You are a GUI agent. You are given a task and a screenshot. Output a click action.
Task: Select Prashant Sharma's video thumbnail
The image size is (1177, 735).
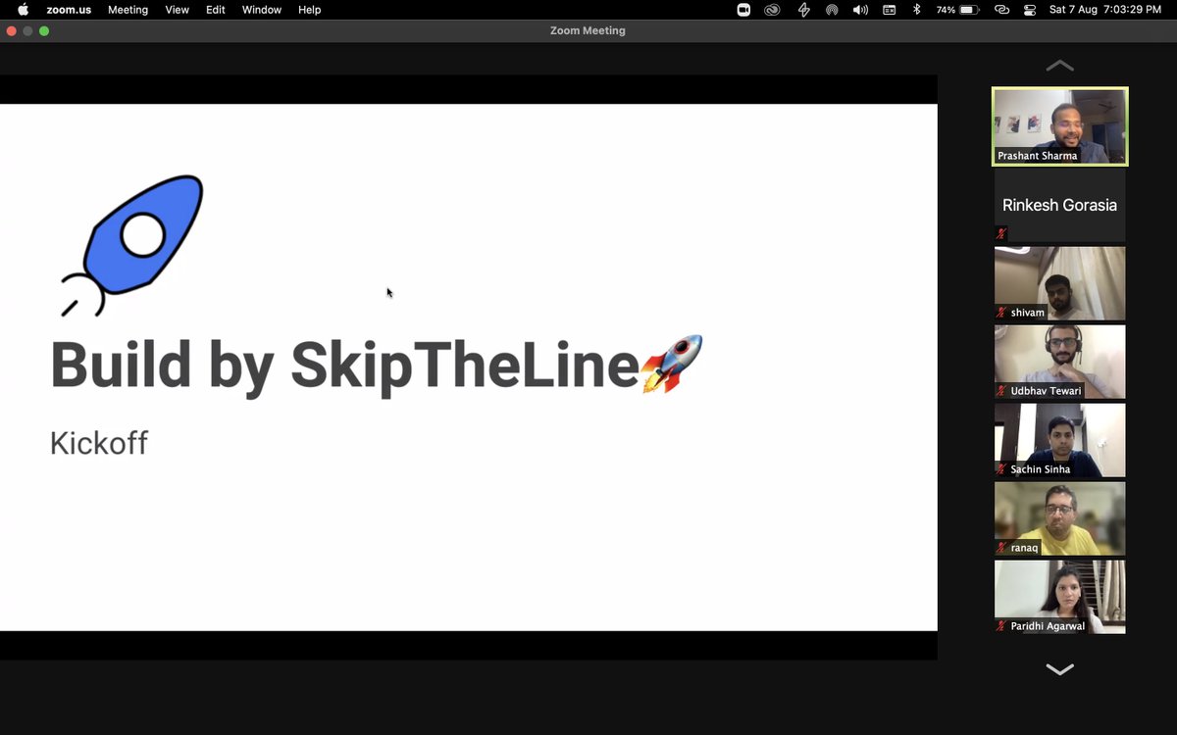click(x=1059, y=126)
